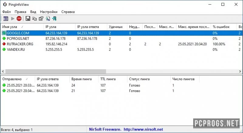
Task: Click the green status dot of PCPROGS.NET
Action: [x=4, y=39]
